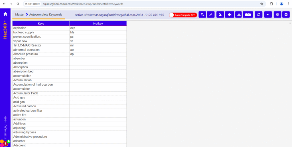The height and width of the screenshot is (147, 292).
Task: Open the wrench settings tool
Action: tap(210, 15)
